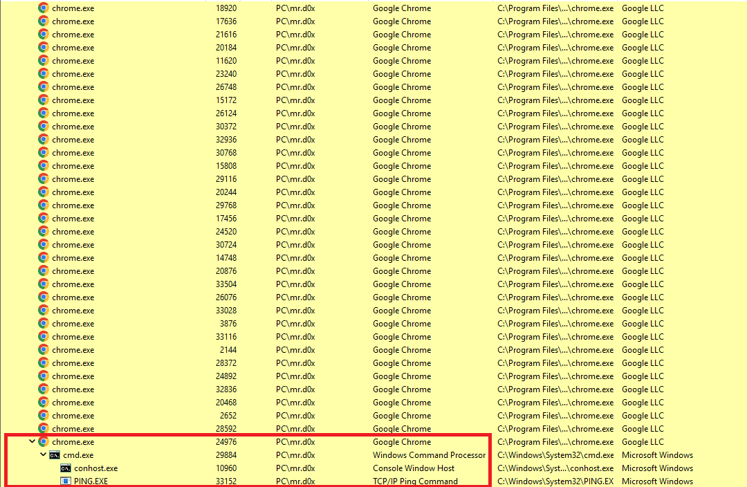
Task: Click 'Console Window Host' description
Action: [414, 468]
